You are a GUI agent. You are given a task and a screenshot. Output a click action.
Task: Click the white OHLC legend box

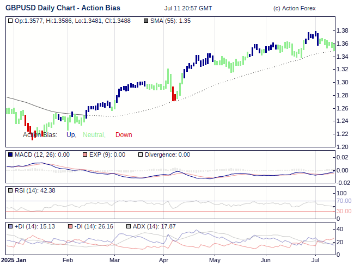[11, 21]
